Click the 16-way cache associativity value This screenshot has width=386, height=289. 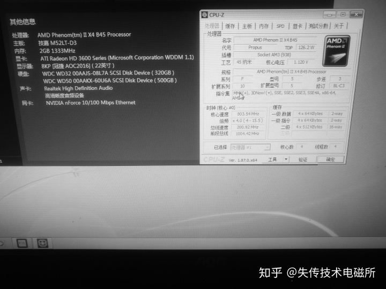[336, 127]
